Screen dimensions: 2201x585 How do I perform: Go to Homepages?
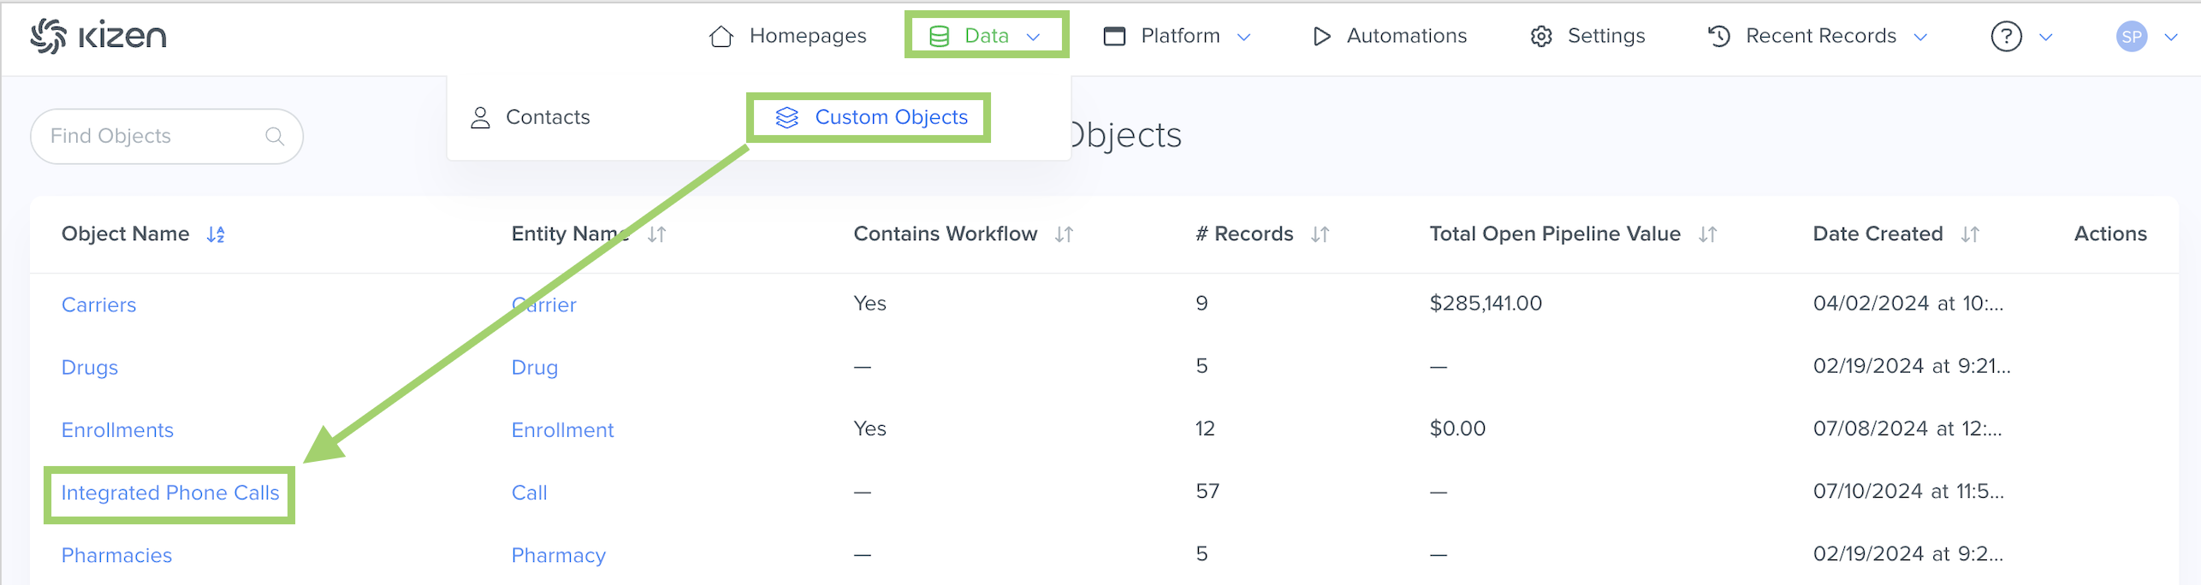click(788, 36)
